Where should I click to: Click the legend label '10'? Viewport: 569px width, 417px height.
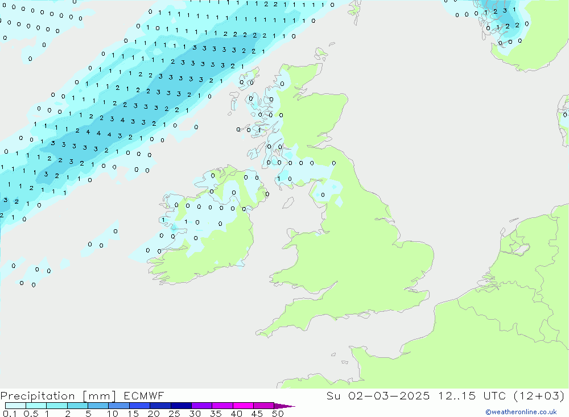[x=113, y=414]
